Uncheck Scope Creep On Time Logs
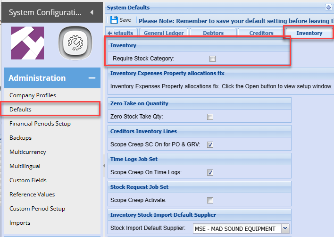This screenshot has height=237, width=334. tap(210, 172)
